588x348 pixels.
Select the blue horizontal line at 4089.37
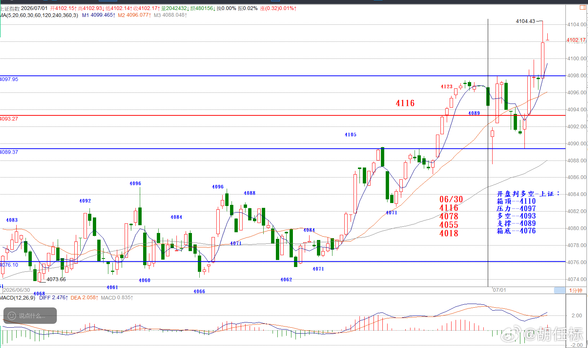click(283, 149)
